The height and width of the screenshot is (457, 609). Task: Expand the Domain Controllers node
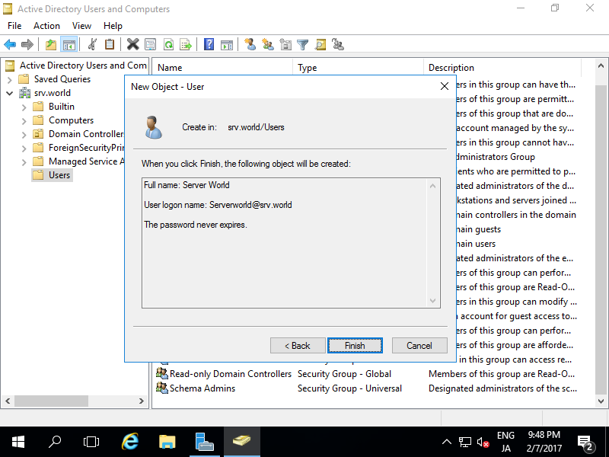[24, 135]
